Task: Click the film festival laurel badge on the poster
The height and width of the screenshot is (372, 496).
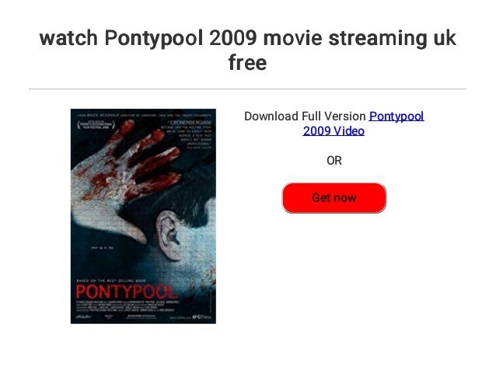Action: point(96,124)
